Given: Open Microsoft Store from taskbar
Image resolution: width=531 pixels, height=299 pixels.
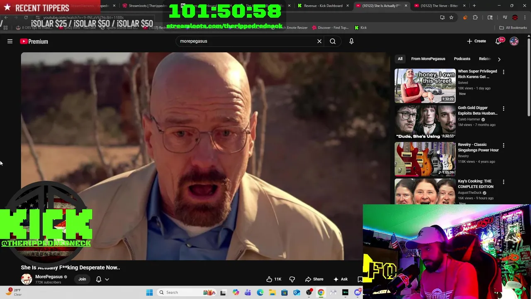Looking at the screenshot, I should coord(284,292).
